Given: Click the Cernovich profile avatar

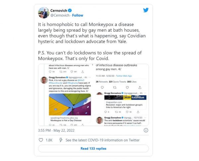Looking at the screenshot, I should [x=43, y=13].
